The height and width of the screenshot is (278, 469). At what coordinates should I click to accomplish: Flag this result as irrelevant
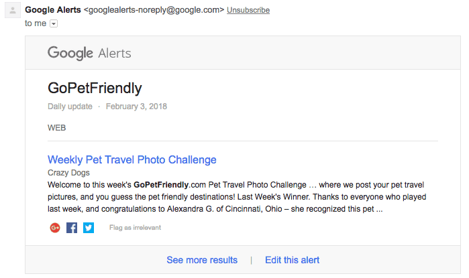pos(135,228)
